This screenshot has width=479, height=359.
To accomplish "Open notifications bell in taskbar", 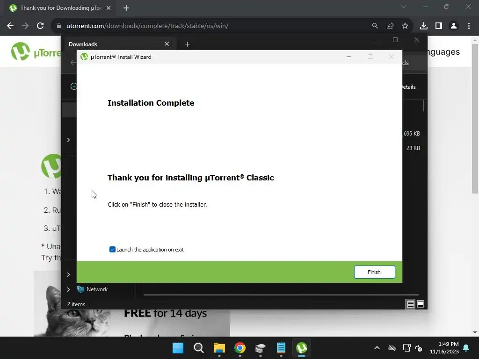I will [466, 348].
